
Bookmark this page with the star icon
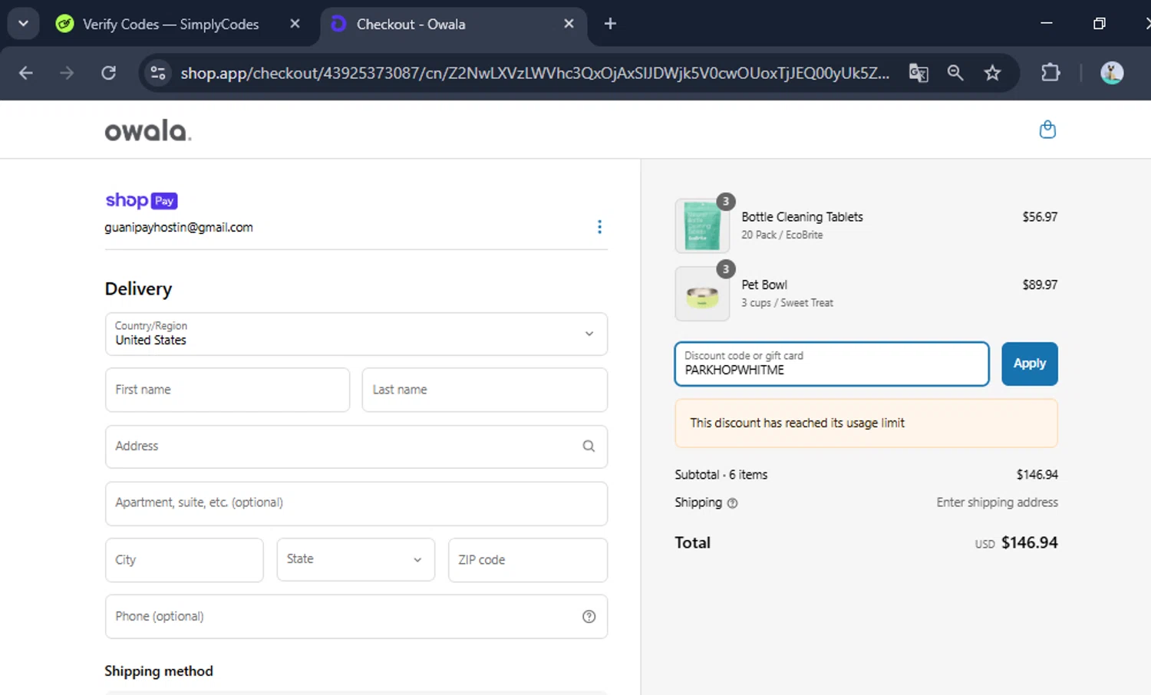click(992, 73)
